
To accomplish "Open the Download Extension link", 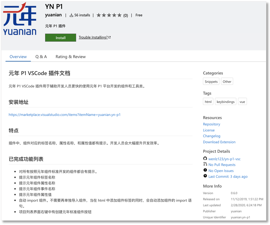I will point(219,142).
